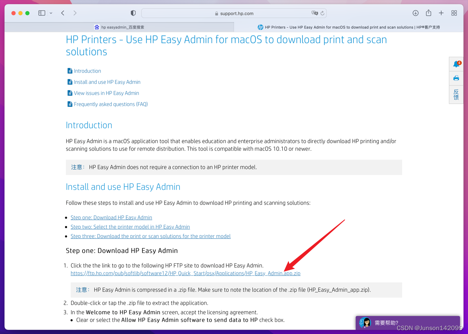Click note about the compressed .zip file
This screenshot has height=334, width=468.
click(x=236, y=290)
